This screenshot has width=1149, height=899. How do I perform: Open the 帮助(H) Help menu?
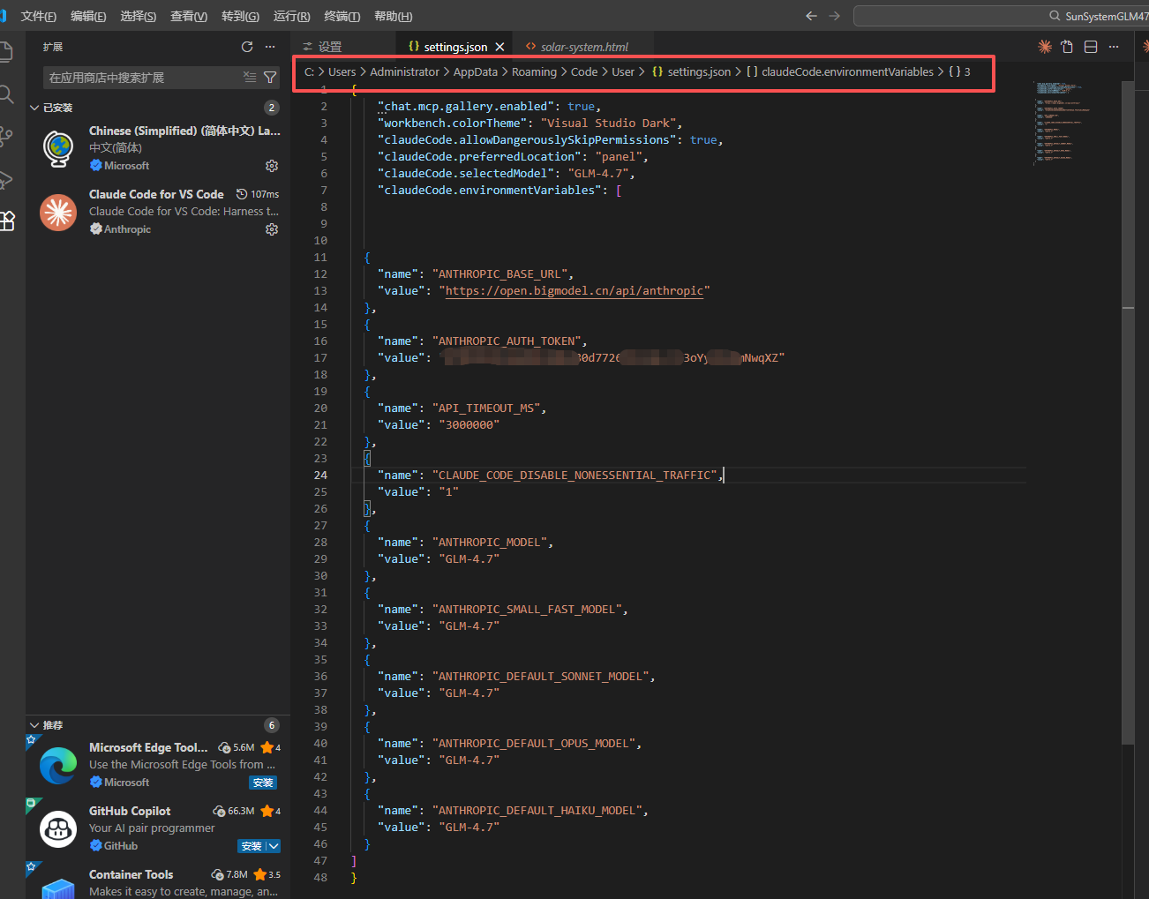394,16
